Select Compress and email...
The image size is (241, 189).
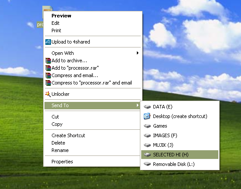tap(93, 75)
